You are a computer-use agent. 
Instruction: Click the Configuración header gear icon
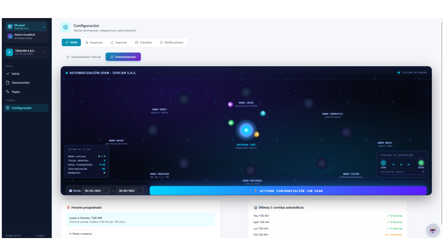pos(65,27)
